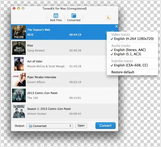Start conversion with the Convert button
The image size is (161, 147).
(x=105, y=126)
